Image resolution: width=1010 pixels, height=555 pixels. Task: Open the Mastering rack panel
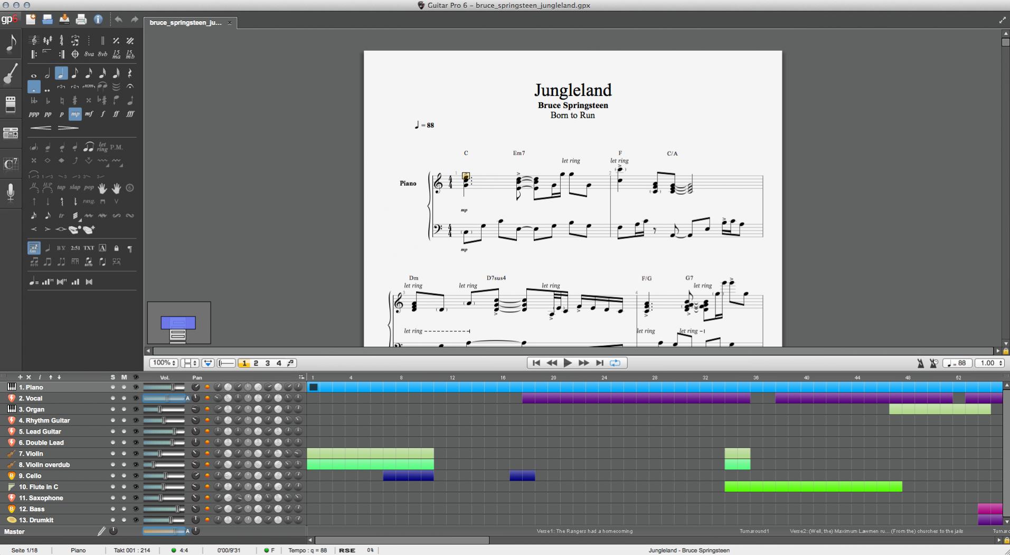click(11, 133)
